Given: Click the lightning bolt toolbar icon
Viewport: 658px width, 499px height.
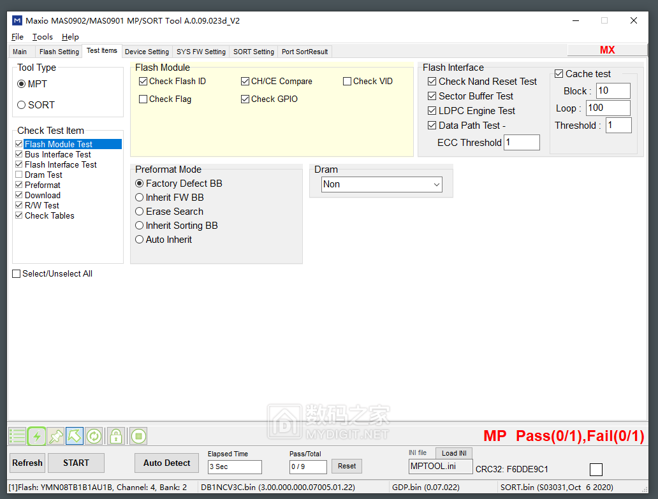Looking at the screenshot, I should click(x=36, y=436).
